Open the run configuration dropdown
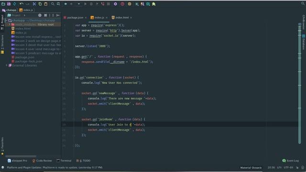The image size is (306, 172). [x=78, y=4]
